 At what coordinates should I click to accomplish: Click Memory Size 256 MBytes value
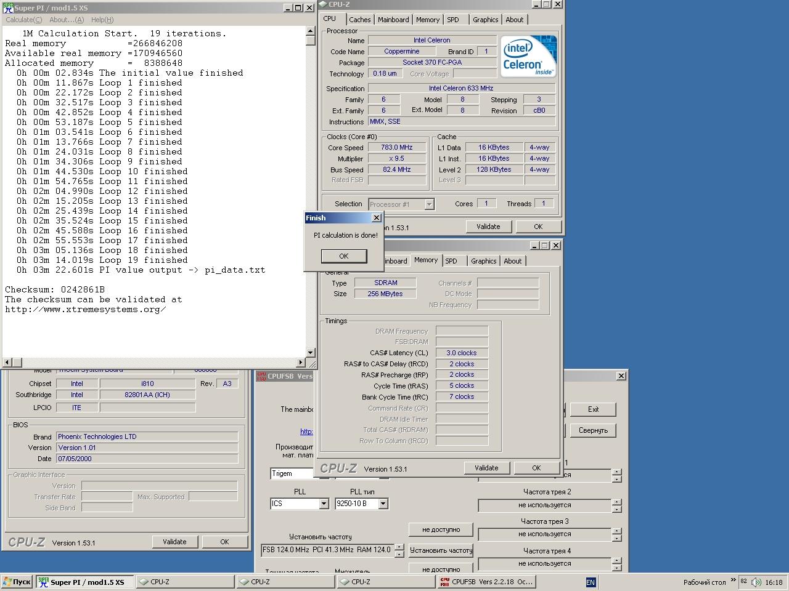[385, 294]
